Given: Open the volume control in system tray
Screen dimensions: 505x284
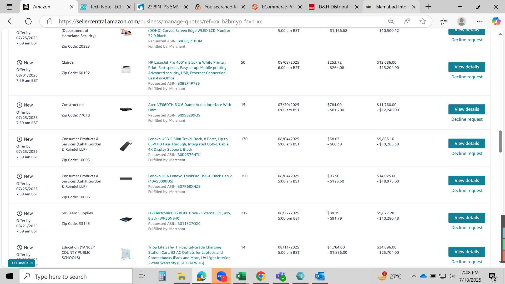Looking at the screenshot, I should point(452,276).
